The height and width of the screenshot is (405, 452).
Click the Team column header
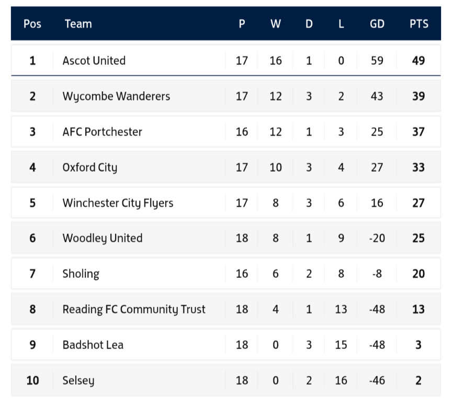click(x=78, y=24)
